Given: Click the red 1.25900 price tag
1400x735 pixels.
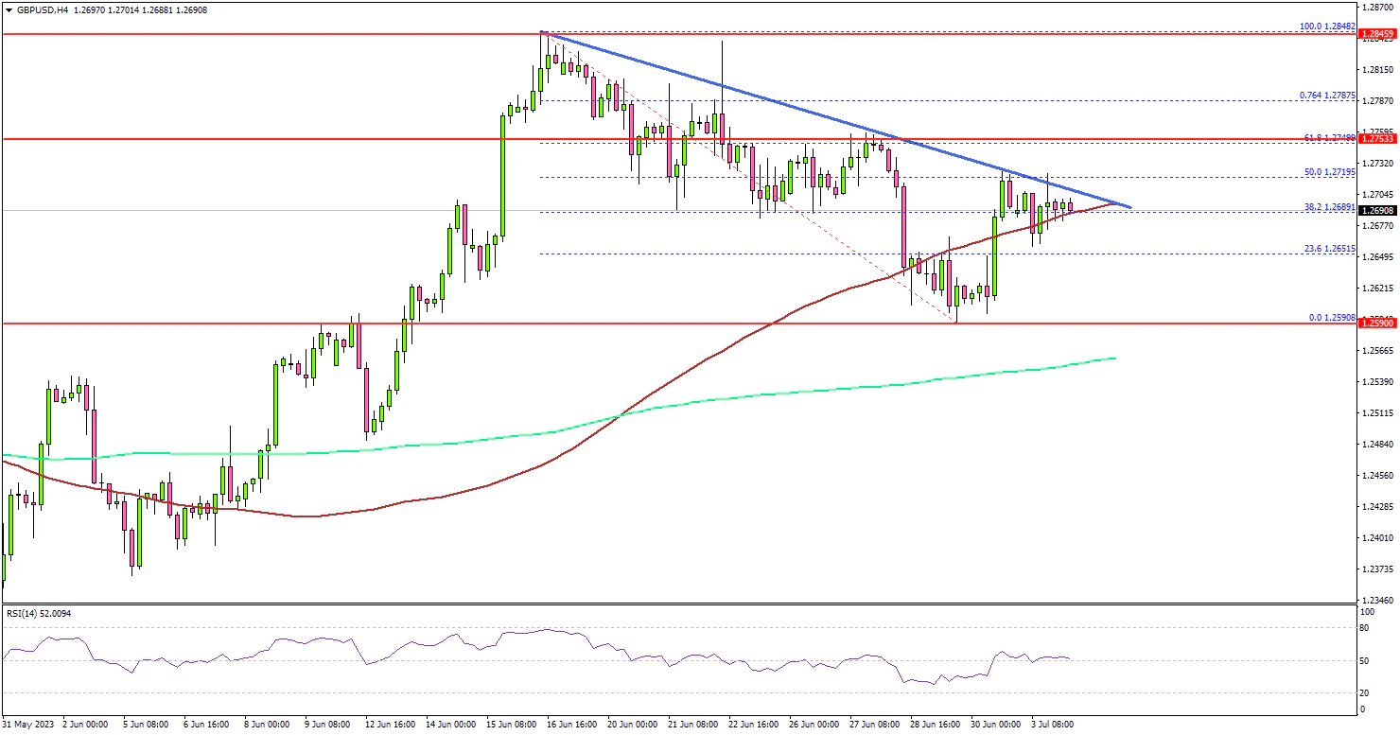Looking at the screenshot, I should pyautogui.click(x=1377, y=324).
